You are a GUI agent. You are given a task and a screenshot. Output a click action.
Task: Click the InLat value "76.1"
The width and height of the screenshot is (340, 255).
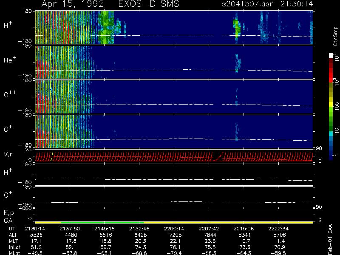tap(175, 247)
